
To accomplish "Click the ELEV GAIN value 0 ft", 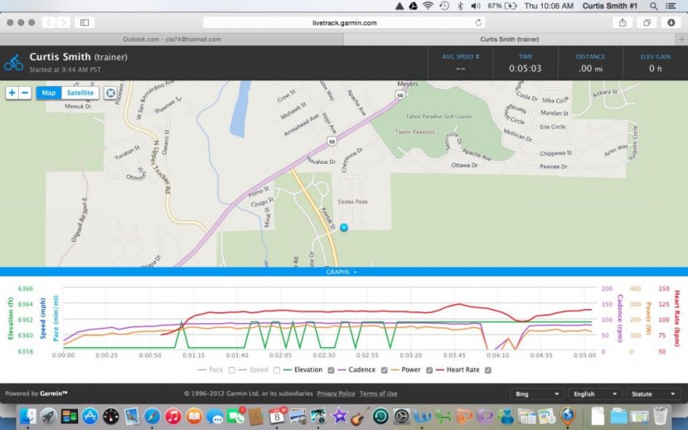I will pyautogui.click(x=655, y=69).
